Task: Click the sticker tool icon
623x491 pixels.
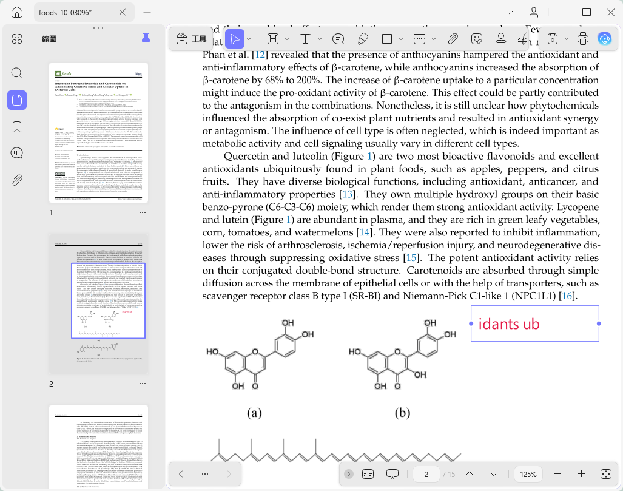Action: pyautogui.click(x=476, y=39)
